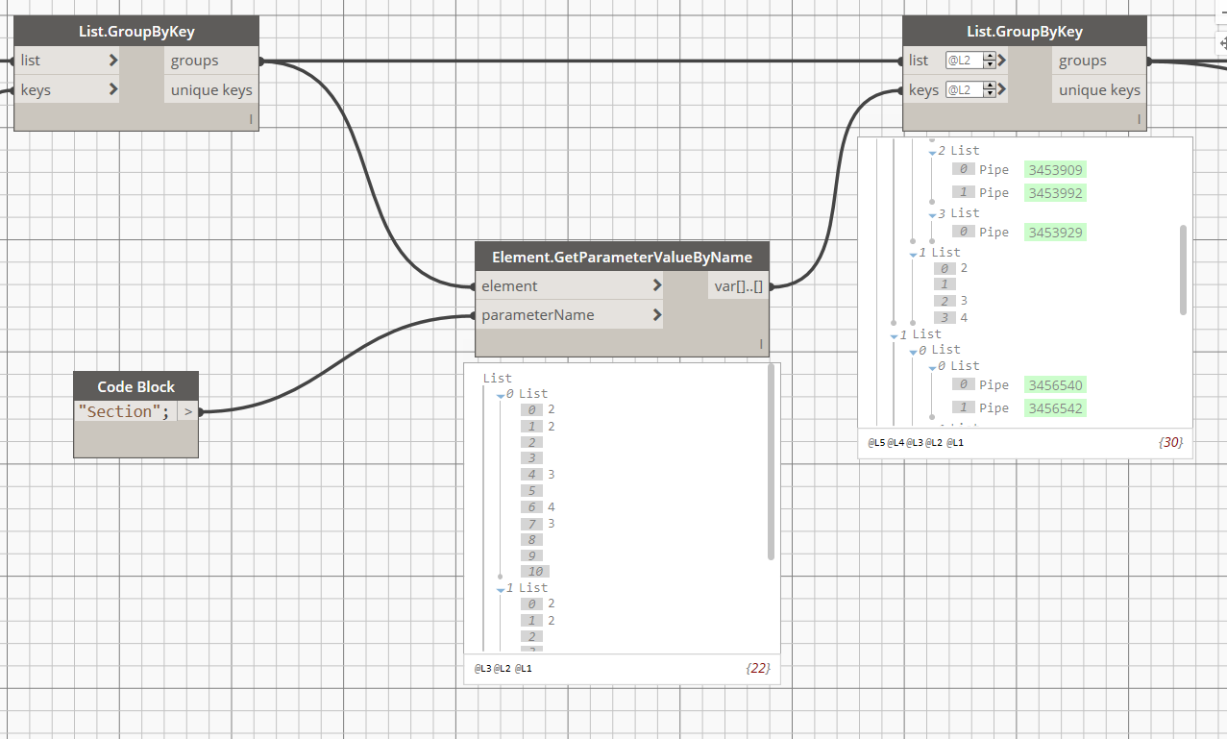
Task: Click the element port chevron on Element.GetParameterValueByName
Action: point(656,285)
